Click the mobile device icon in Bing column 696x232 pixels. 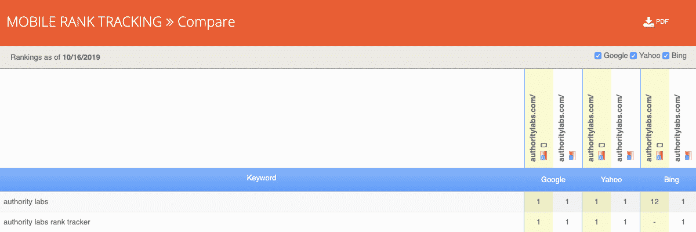coord(659,145)
